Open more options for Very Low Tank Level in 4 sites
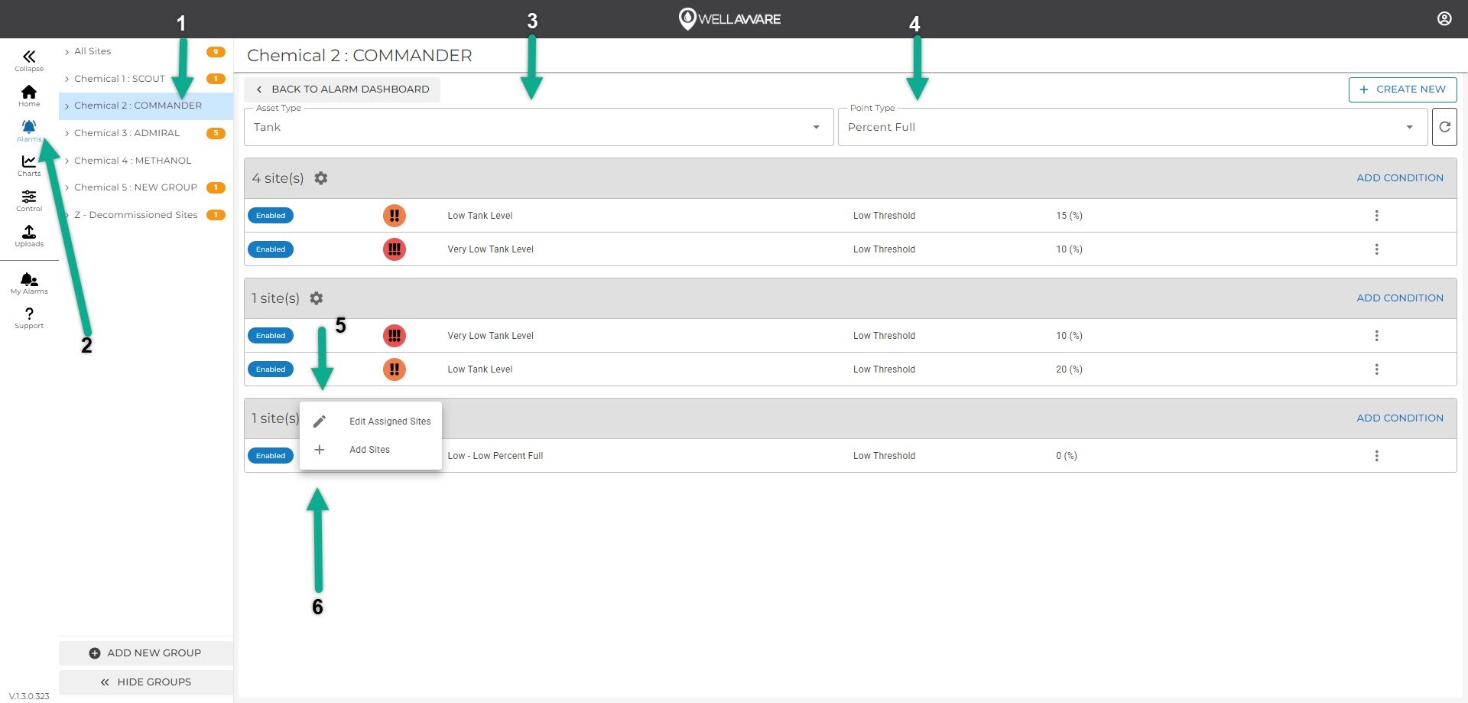 [1376, 249]
